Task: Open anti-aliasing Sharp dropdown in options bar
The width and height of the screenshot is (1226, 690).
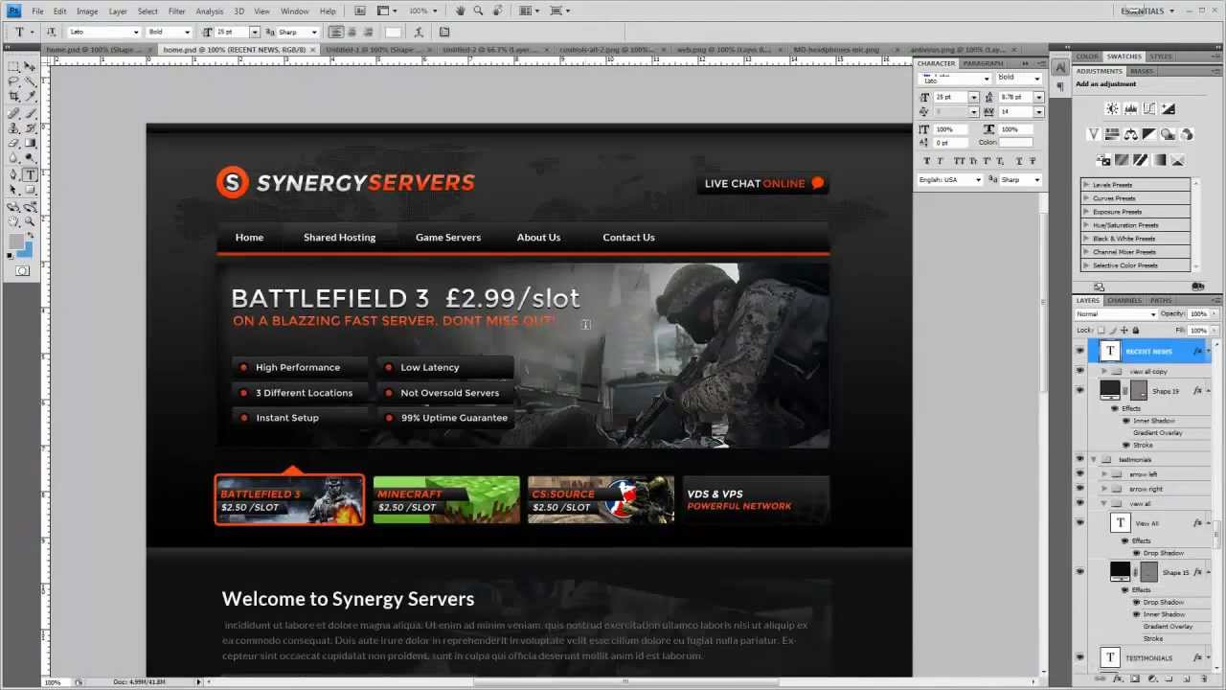Action: [x=313, y=32]
